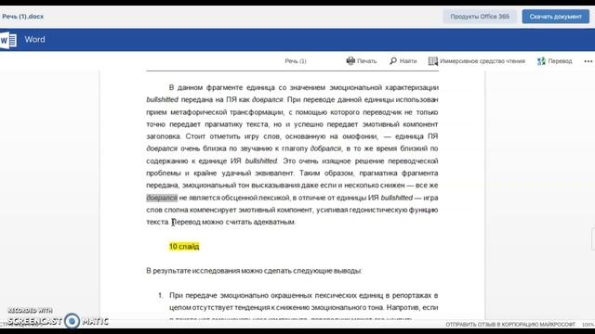Click the italic word bullshitted in the second line
The height and width of the screenshot is (334, 595).
[x=163, y=99]
